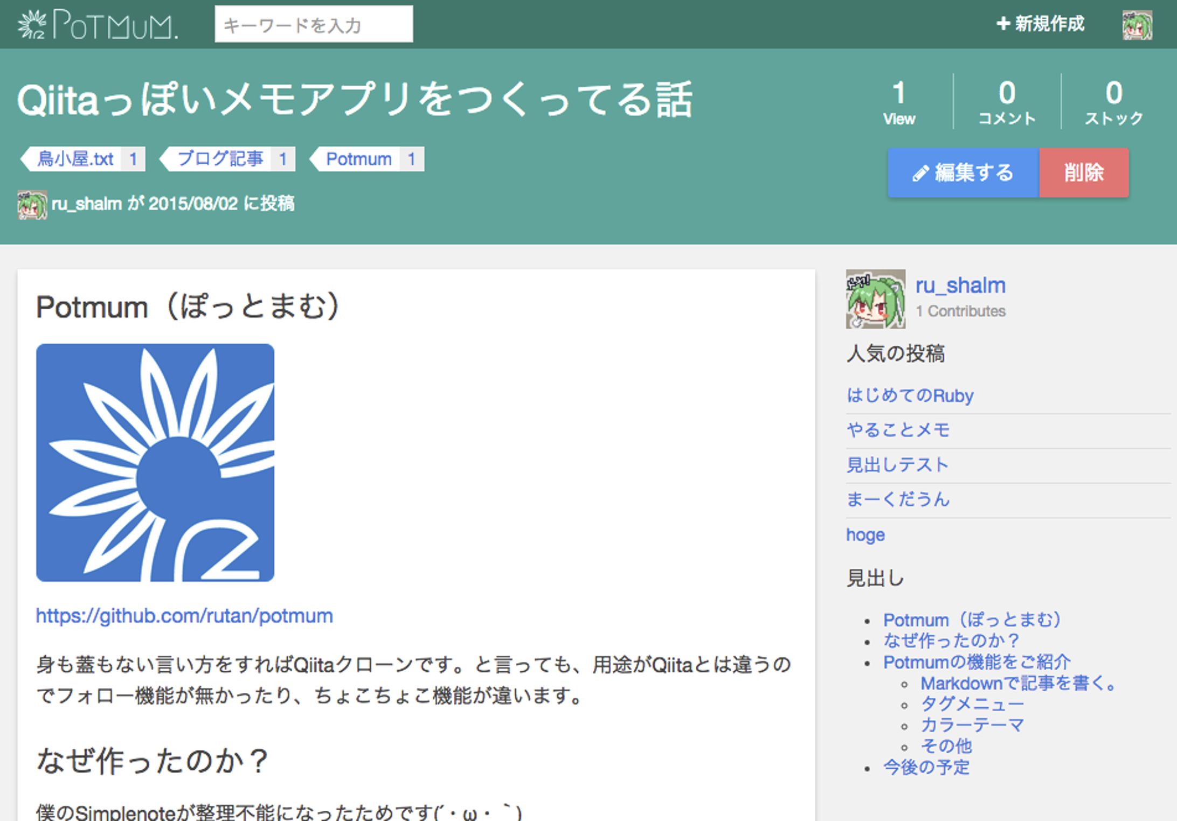1177x821 pixels.
Task: Jump to カラーテーマ in outline
Action: (x=972, y=725)
